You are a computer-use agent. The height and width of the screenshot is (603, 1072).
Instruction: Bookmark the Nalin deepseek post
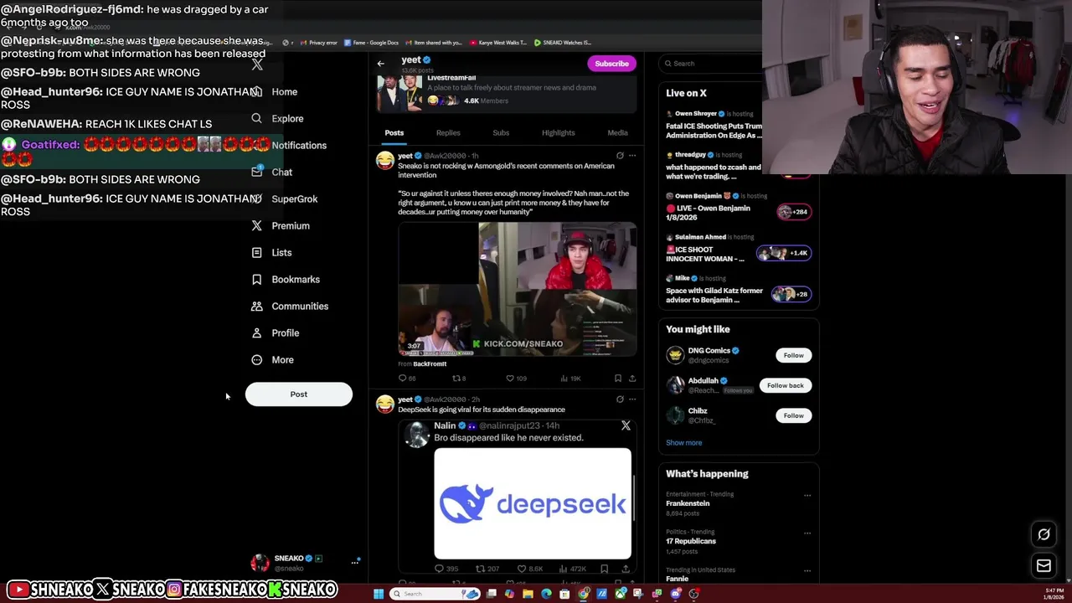604,569
